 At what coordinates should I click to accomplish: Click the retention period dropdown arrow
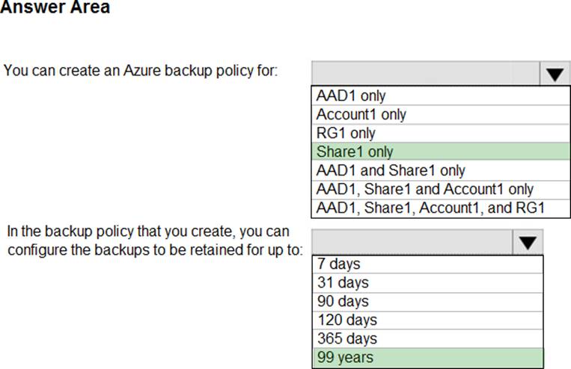[527, 242]
